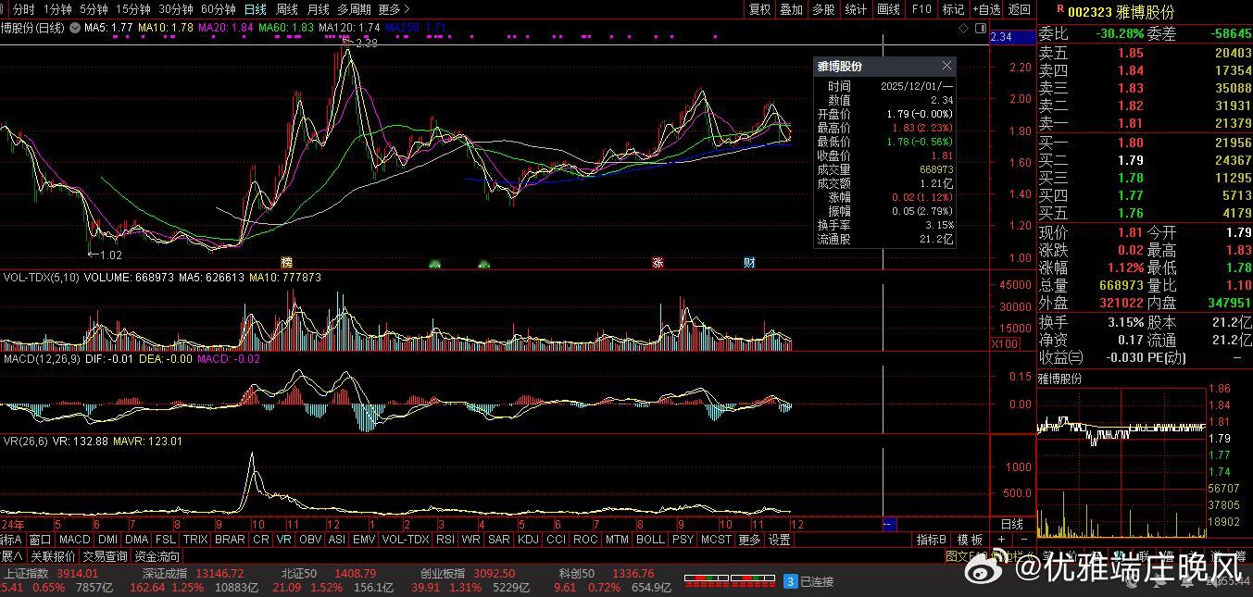Switch to the 周线 weekly chart tab
The width and height of the screenshot is (1253, 597).
287,9
